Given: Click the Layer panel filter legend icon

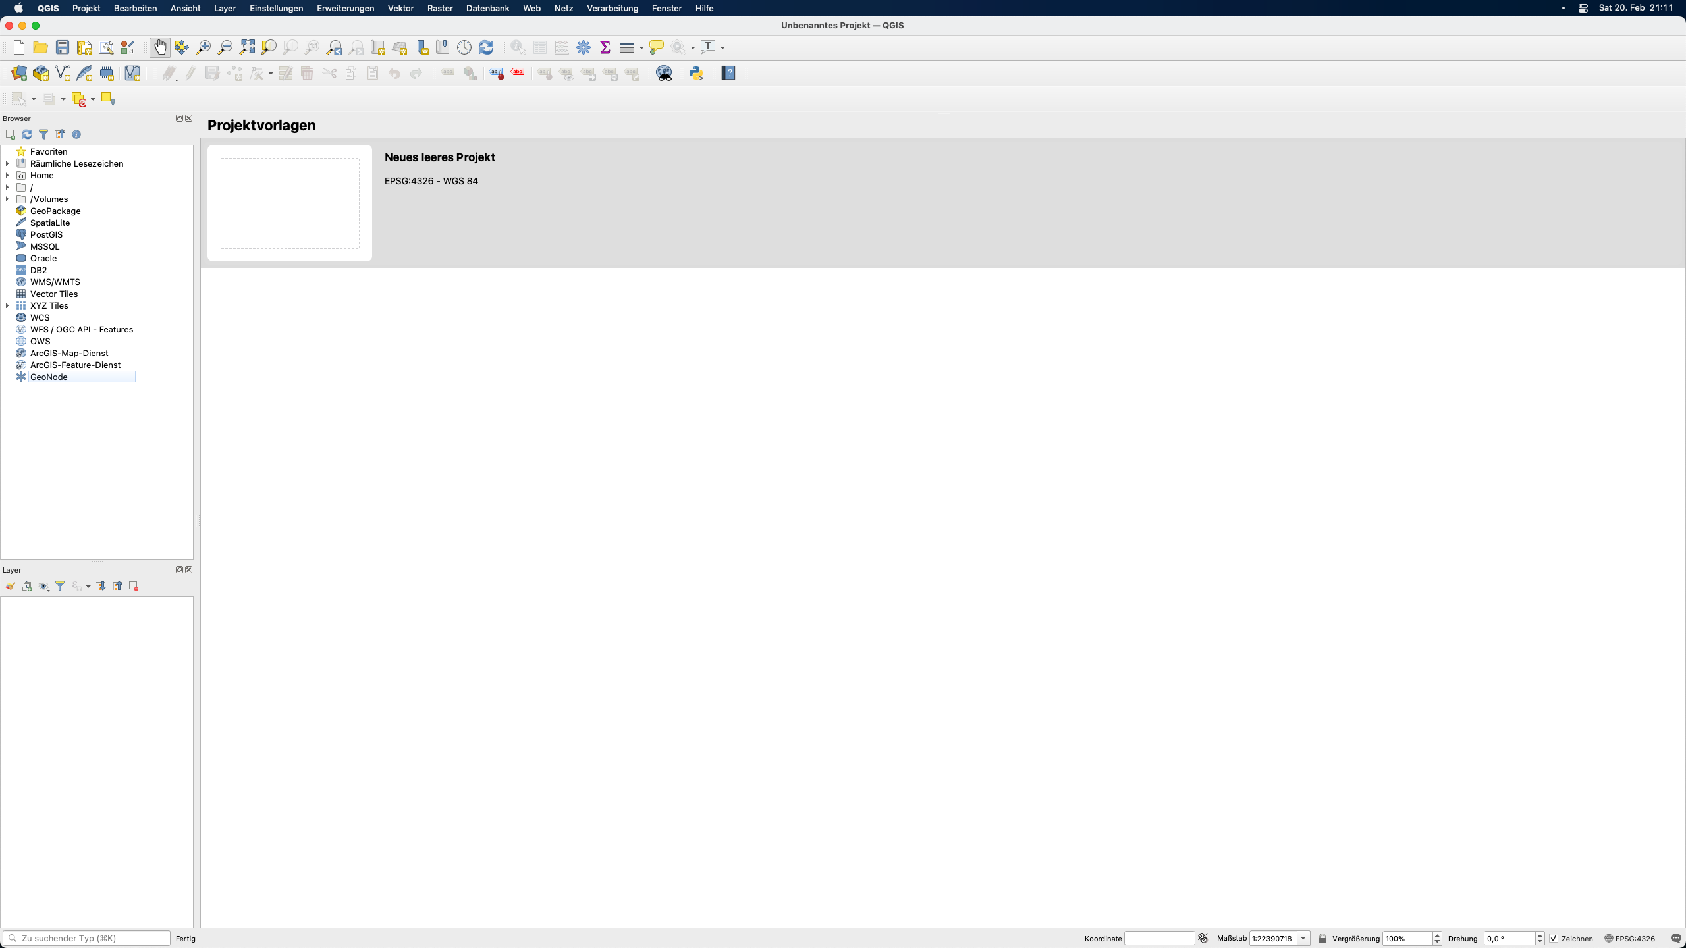Looking at the screenshot, I should pyautogui.click(x=60, y=586).
